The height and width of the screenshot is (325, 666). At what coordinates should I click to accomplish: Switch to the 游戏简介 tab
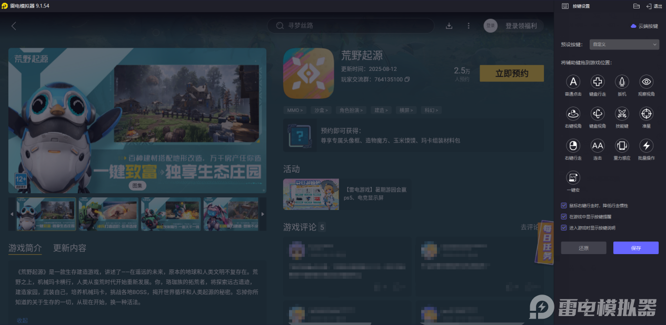(x=25, y=248)
